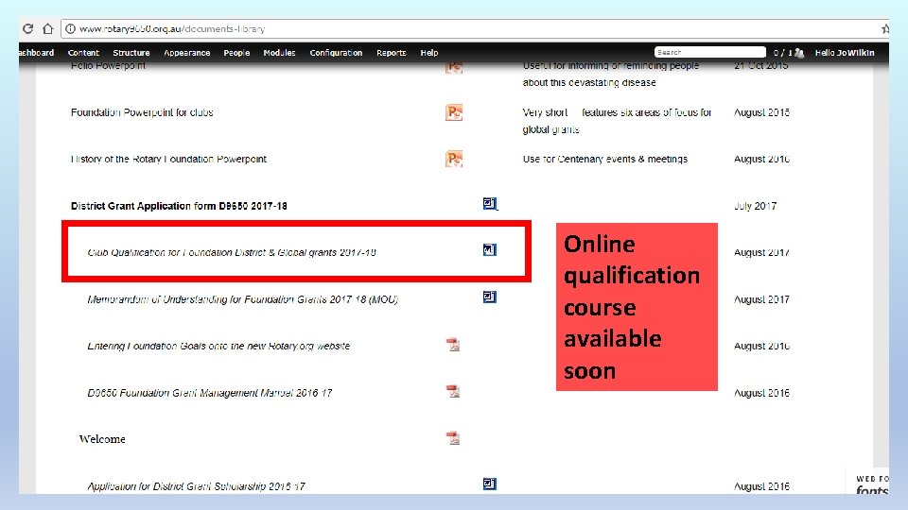Select 'August 2017' date in Memorandum row

761,299
